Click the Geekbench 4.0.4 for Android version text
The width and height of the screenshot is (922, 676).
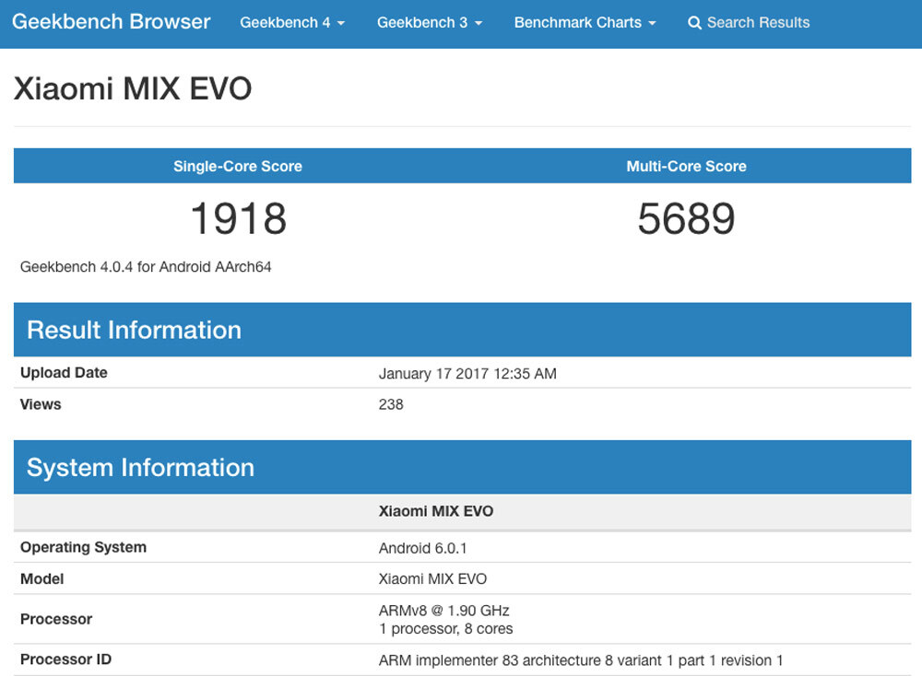coord(146,267)
